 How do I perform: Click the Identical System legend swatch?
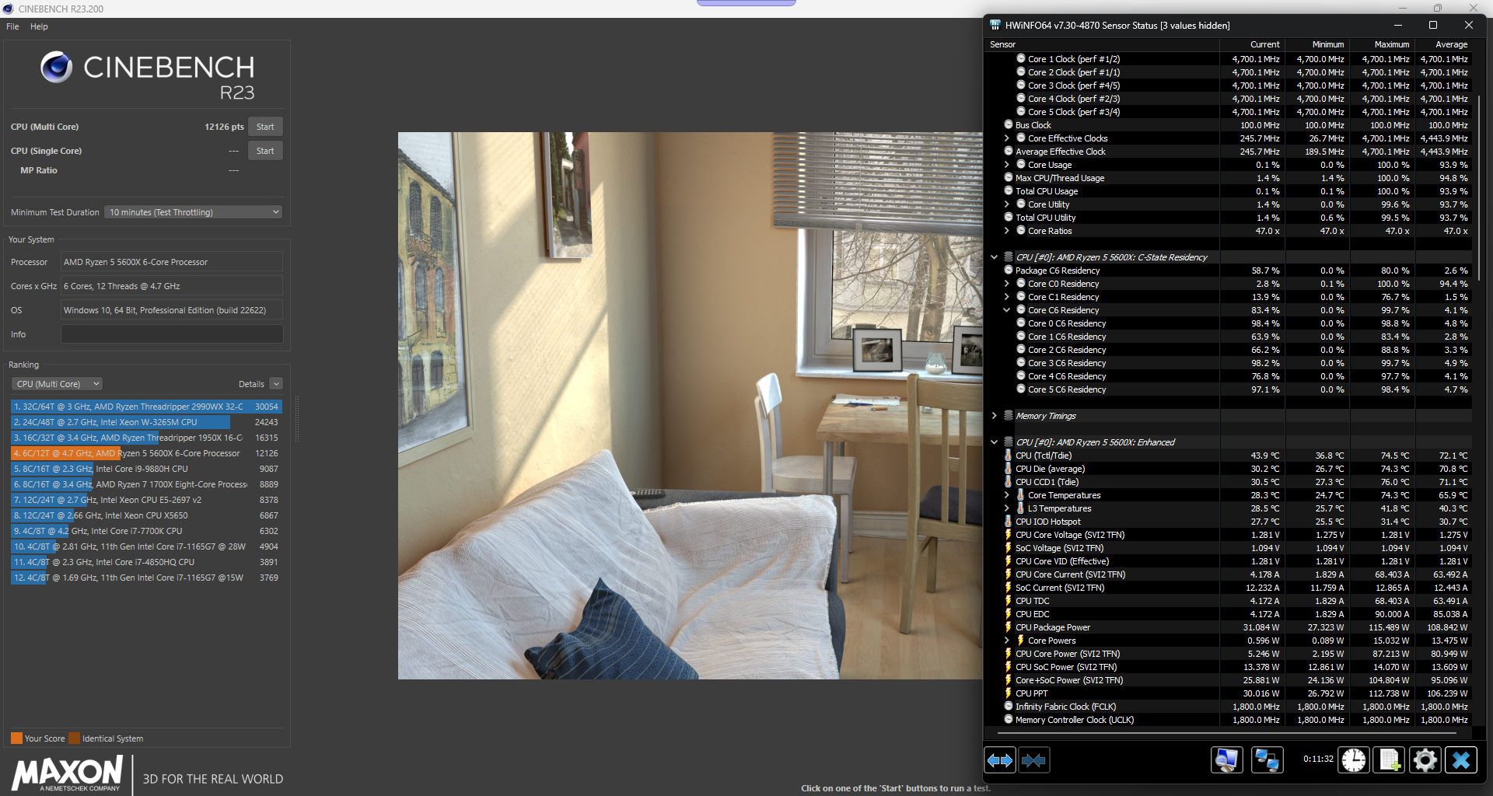click(75, 738)
